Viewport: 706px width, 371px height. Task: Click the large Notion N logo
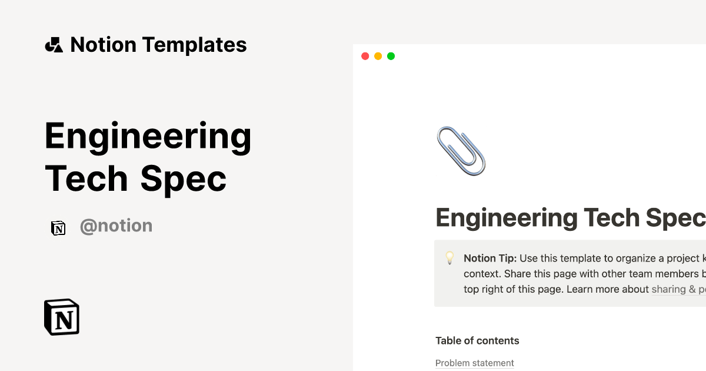tap(61, 317)
